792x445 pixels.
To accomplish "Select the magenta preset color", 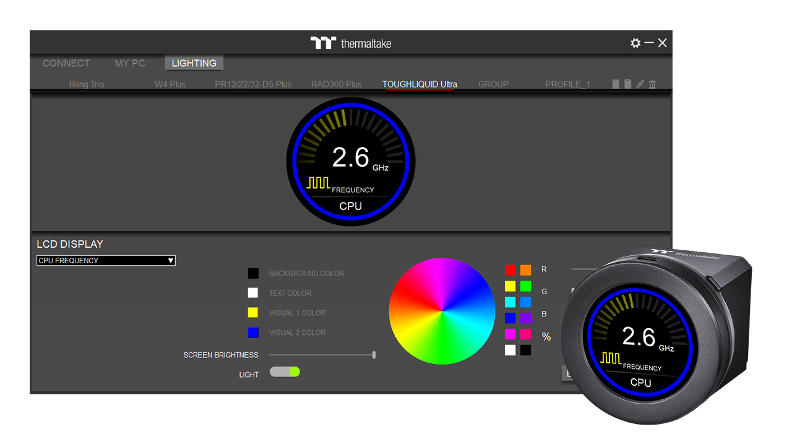I will point(510,334).
